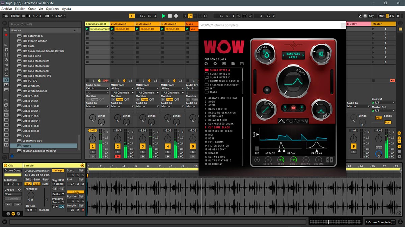Click the red vowel mouth icon in WOW
Image resolution: width=405 pixels, height=227 pixels.
coord(293,108)
